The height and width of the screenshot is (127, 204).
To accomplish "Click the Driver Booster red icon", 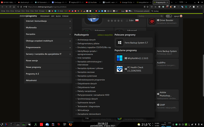I will [x=152, y=22].
